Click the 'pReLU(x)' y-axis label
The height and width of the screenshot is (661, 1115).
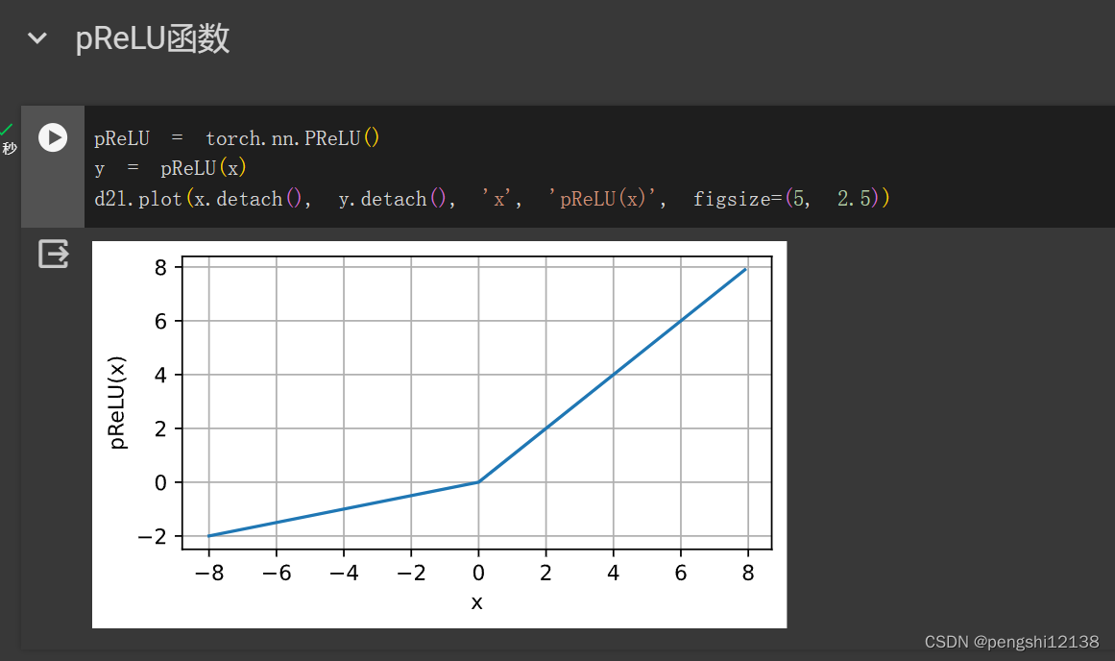[117, 403]
